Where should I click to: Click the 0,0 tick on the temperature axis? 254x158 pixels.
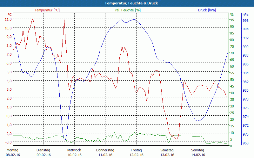coord(9,116)
